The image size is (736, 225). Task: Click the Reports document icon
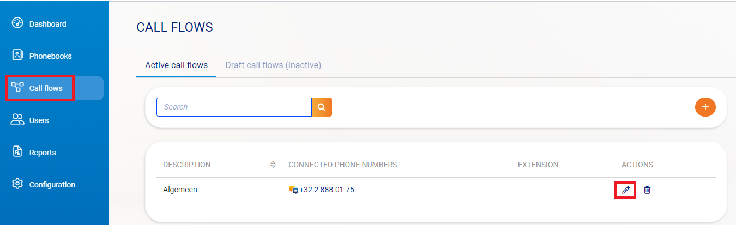tap(17, 152)
